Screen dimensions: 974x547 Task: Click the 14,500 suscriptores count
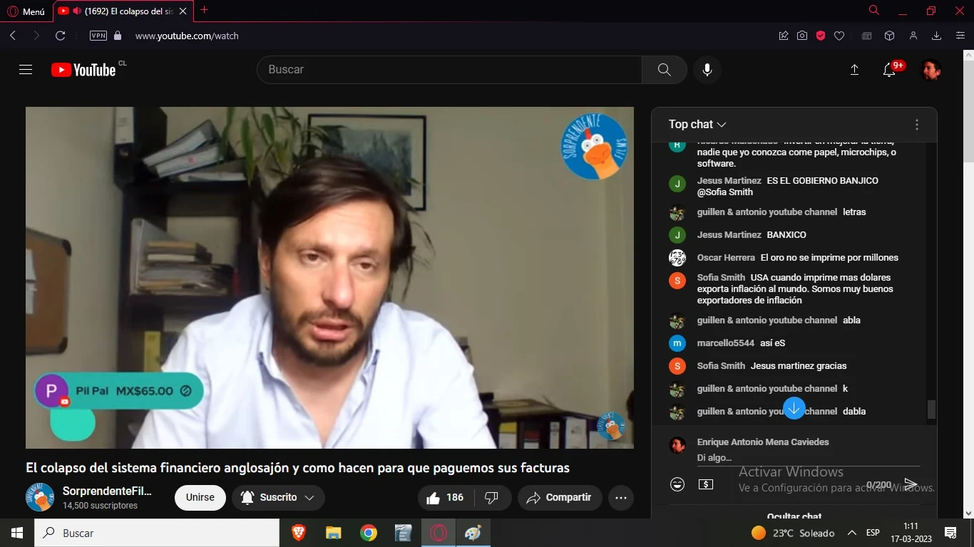point(100,506)
